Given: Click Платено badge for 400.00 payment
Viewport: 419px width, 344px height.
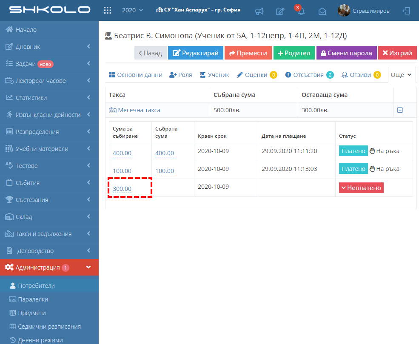Looking at the screenshot, I should 353,151.
